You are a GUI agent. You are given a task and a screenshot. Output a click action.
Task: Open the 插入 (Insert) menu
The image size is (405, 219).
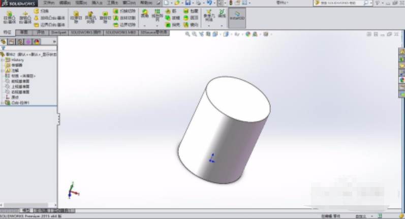coord(97,3)
